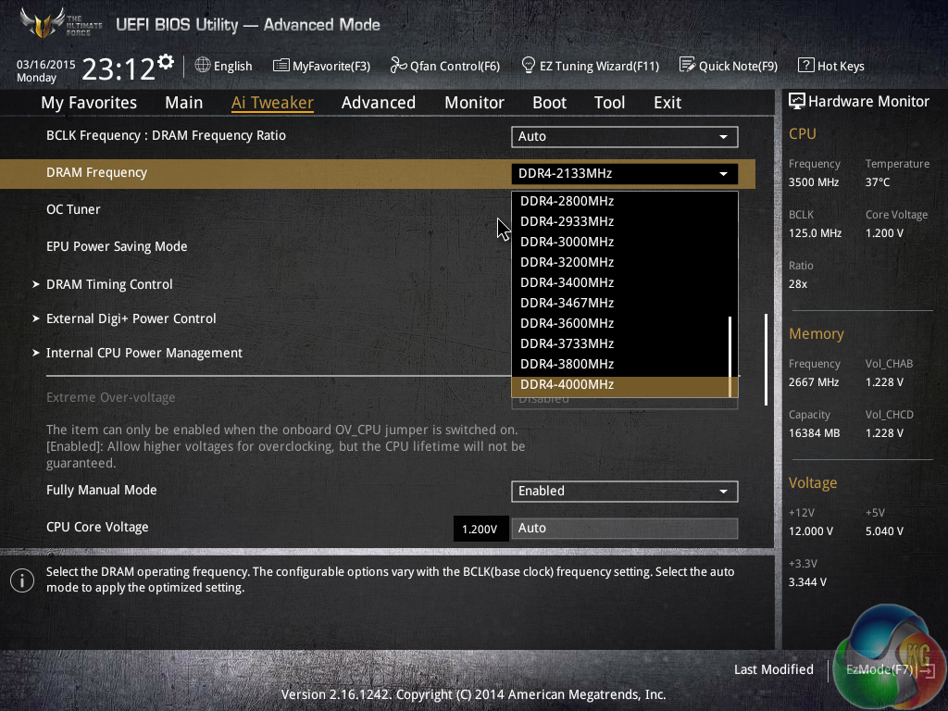This screenshot has width=948, height=711.
Task: Click the dropdown list scrollbar thumb
Action: pos(730,356)
